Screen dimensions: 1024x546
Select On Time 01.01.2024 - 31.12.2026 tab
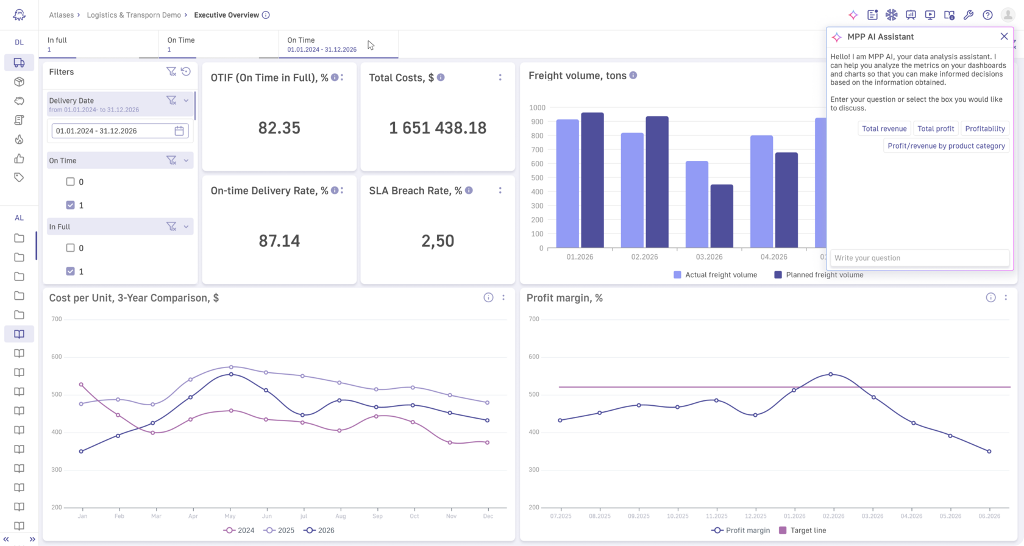coord(338,44)
